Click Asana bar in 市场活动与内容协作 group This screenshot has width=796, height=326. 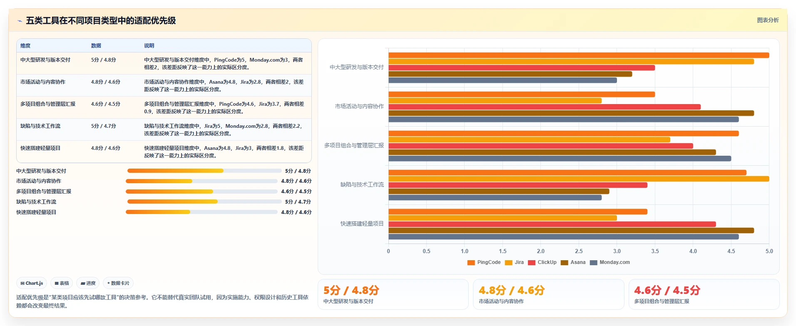coord(571,113)
